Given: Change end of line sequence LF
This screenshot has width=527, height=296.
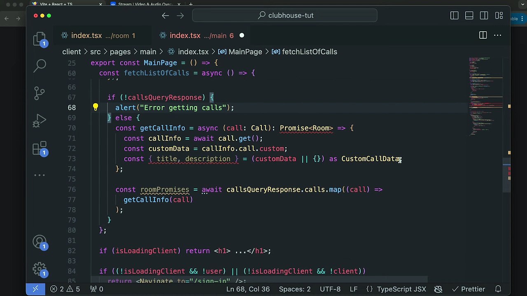Looking at the screenshot, I should (x=354, y=289).
